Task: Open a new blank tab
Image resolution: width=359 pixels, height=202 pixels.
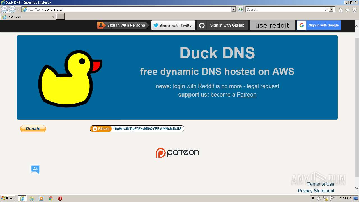Action: point(60,17)
